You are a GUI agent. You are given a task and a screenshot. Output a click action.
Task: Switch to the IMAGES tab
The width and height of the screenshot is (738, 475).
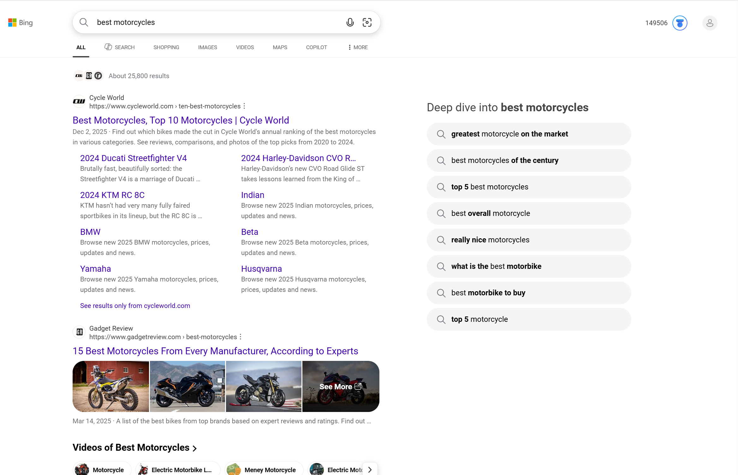point(207,47)
